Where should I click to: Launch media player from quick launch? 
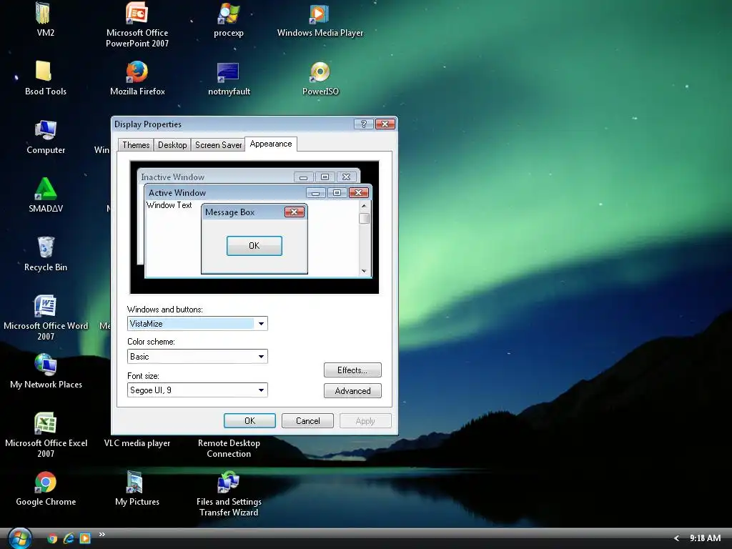[x=85, y=538]
